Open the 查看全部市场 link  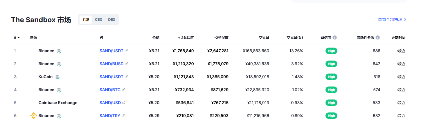click(392, 20)
